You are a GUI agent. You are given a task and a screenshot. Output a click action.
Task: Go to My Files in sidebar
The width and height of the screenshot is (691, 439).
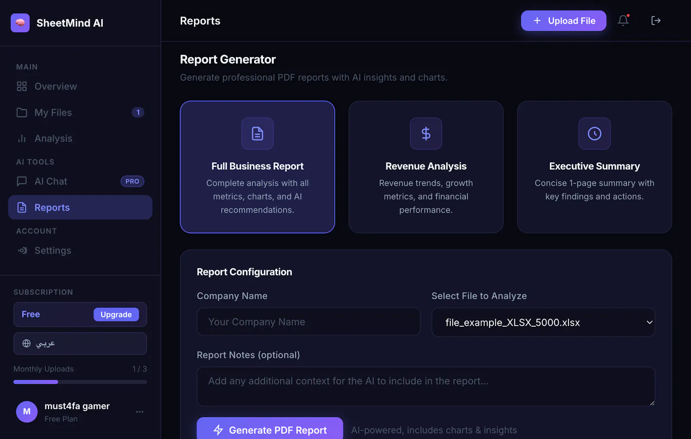(80, 112)
